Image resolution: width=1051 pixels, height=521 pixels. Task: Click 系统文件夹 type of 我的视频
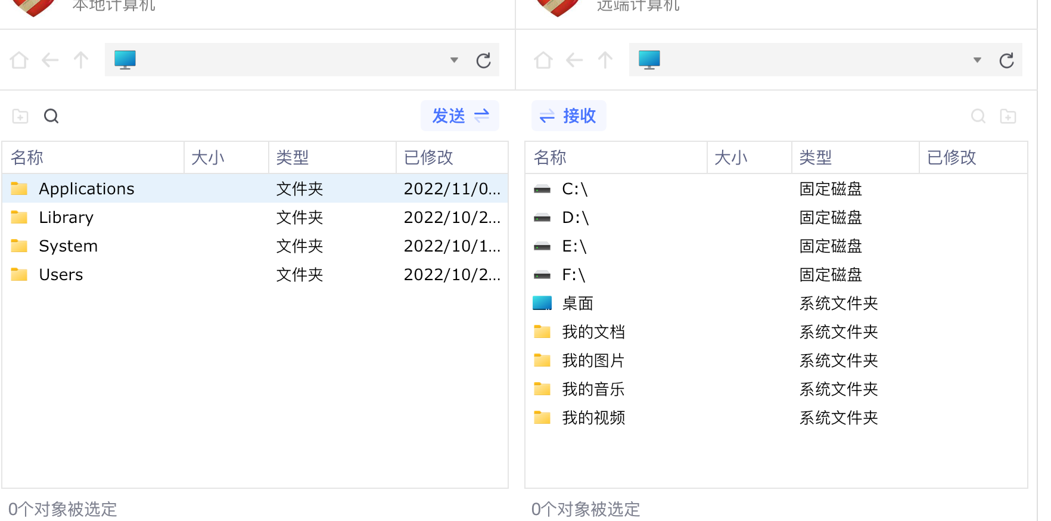coord(838,417)
